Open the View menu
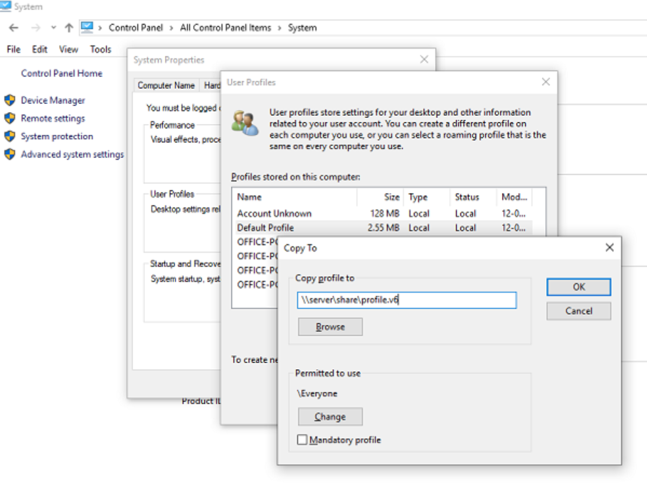 (x=68, y=49)
